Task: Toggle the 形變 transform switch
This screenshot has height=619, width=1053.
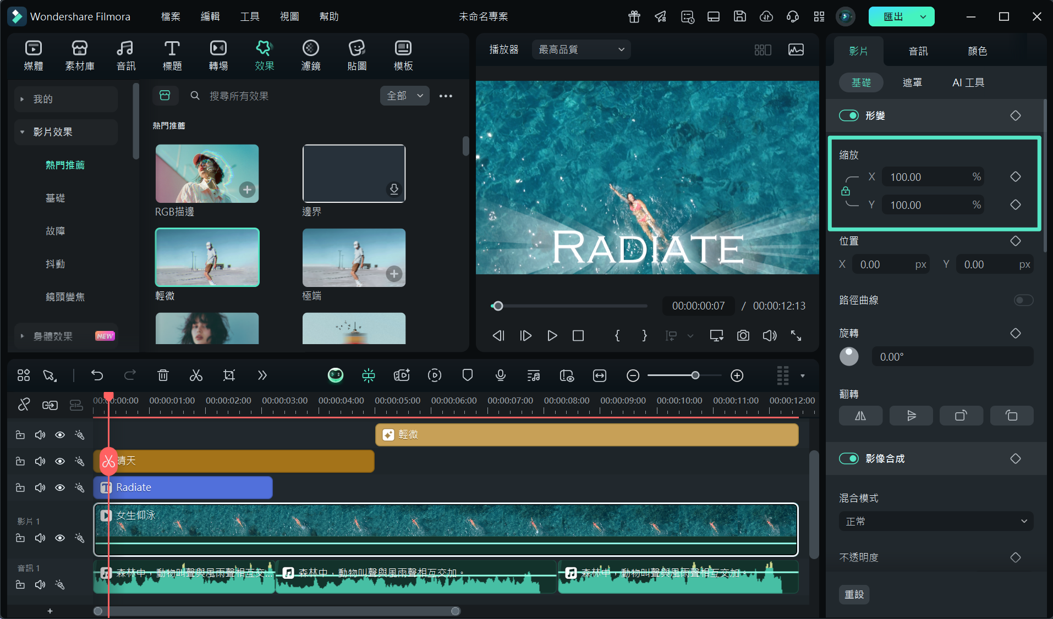Action: (x=848, y=115)
